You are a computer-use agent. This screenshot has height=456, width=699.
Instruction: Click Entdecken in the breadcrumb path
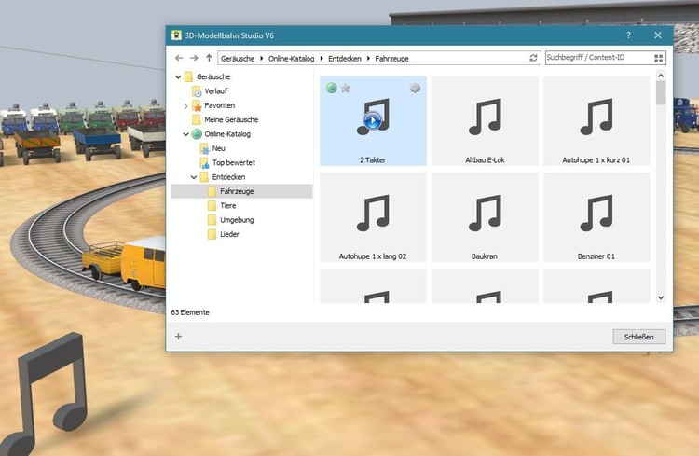pyautogui.click(x=345, y=59)
